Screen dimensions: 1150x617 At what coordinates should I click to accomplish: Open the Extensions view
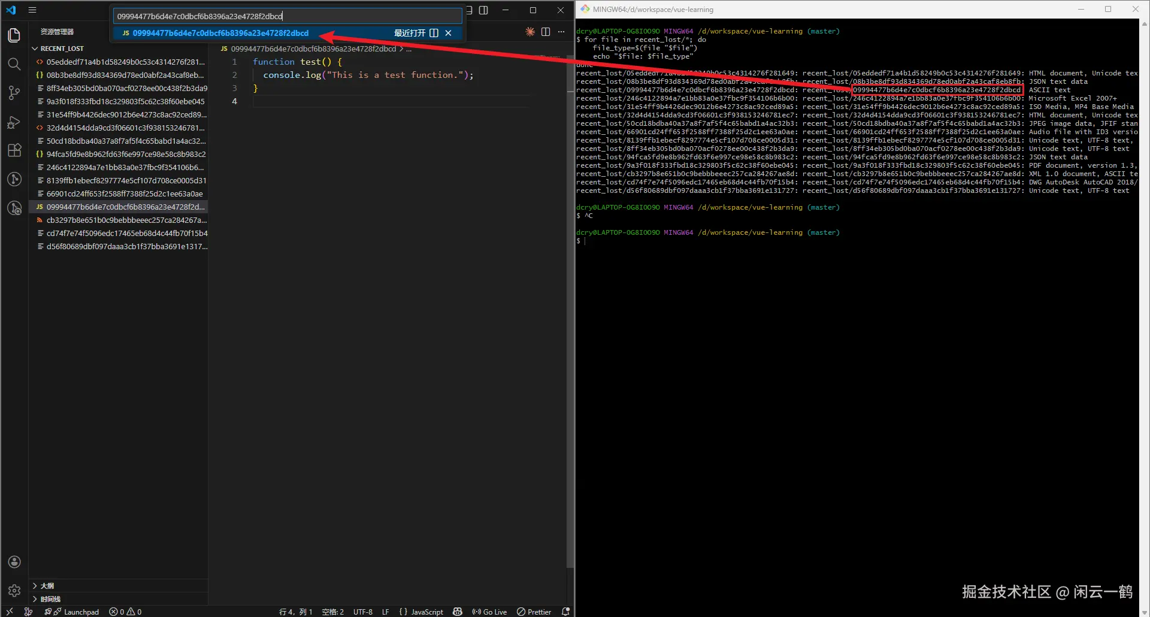coord(14,150)
